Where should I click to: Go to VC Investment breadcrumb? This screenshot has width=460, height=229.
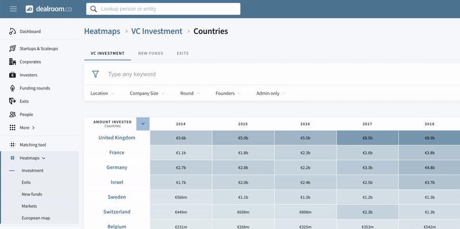(156, 31)
